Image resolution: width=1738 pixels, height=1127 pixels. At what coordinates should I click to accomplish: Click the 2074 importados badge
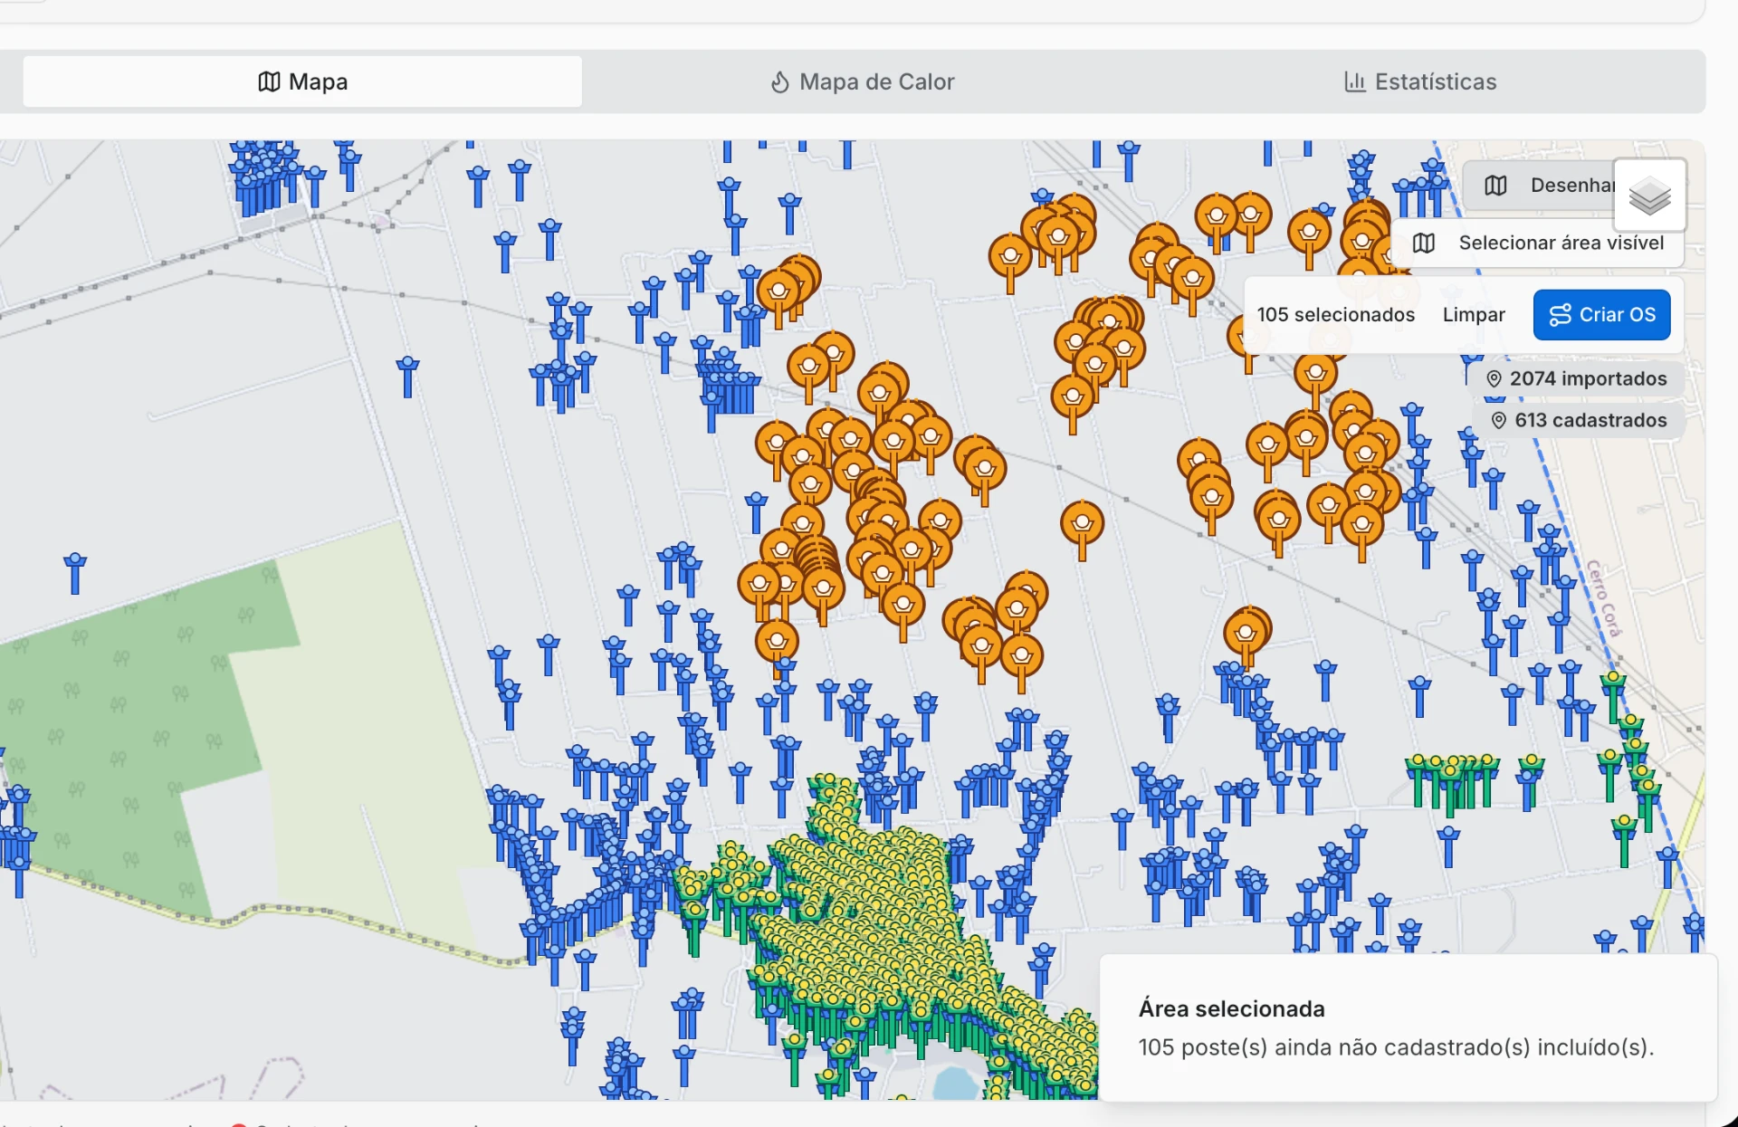(x=1576, y=378)
